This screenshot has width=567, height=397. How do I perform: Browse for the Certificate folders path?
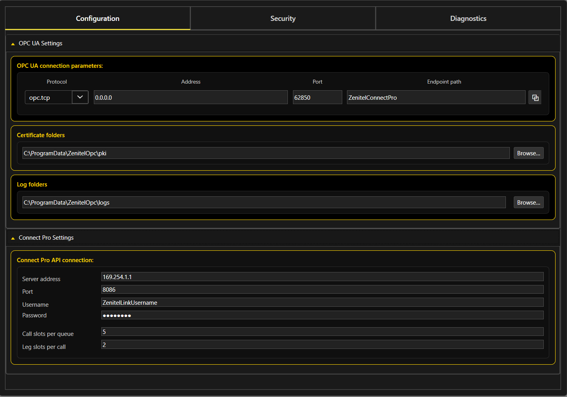[x=528, y=153]
